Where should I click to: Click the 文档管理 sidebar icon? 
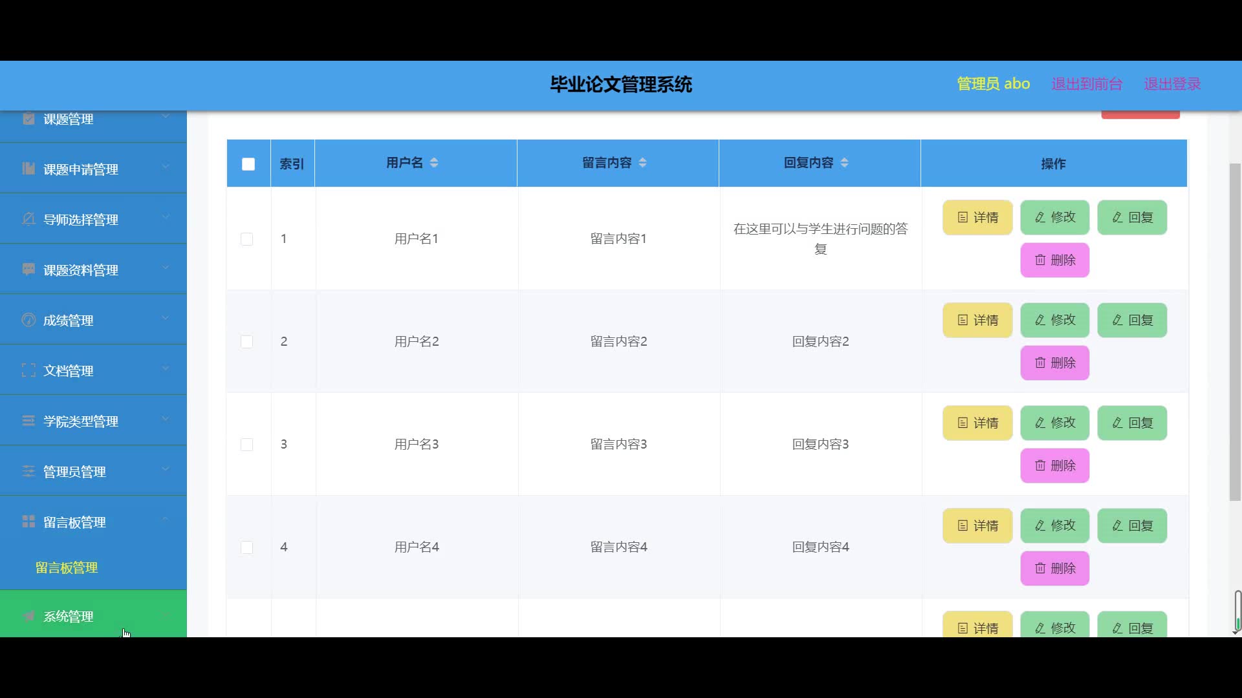[x=28, y=370]
